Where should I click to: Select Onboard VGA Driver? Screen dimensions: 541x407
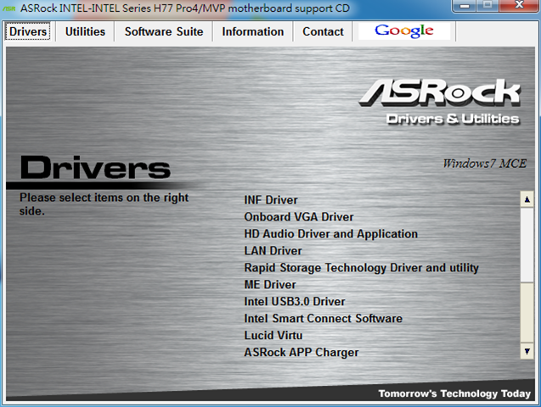click(x=299, y=217)
